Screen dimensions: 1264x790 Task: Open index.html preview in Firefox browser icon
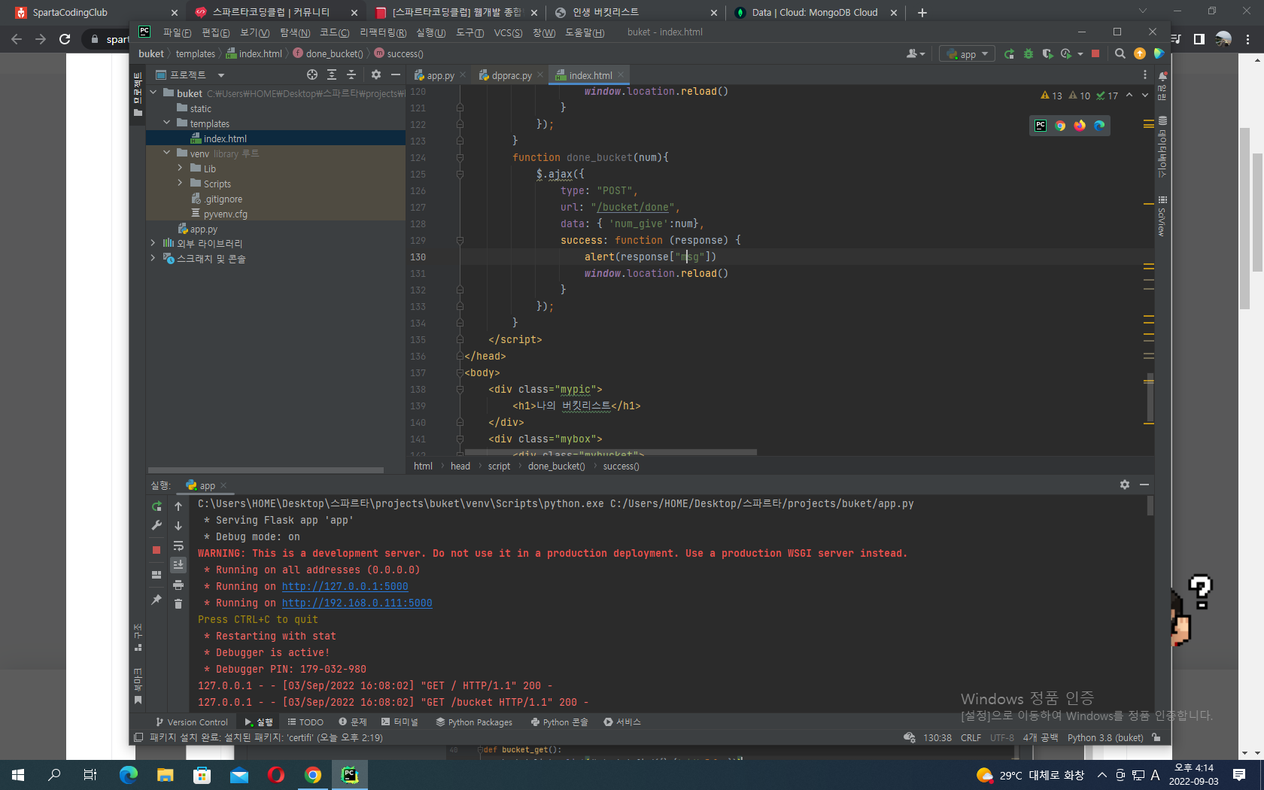(x=1080, y=126)
